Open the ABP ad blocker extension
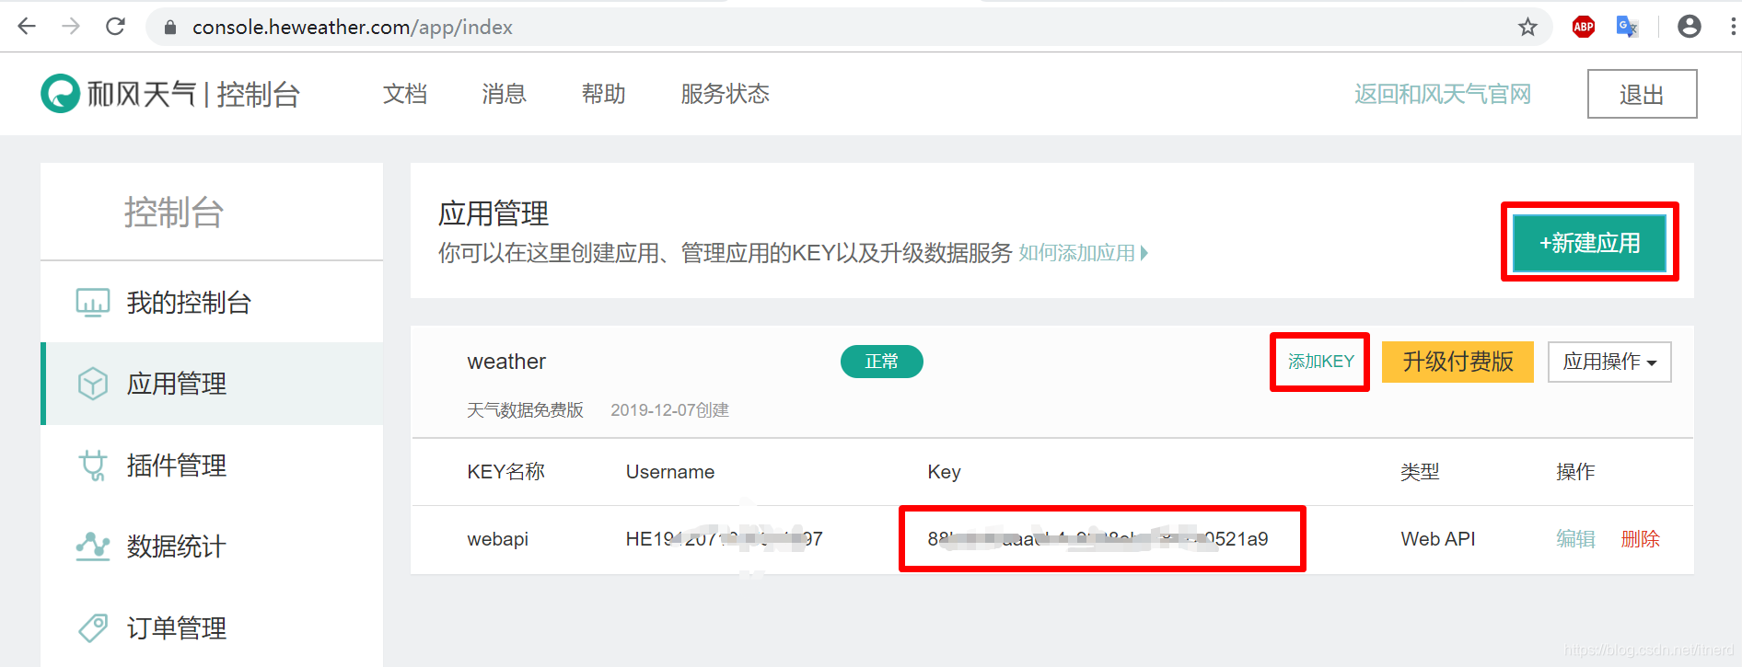This screenshot has width=1742, height=667. click(1583, 27)
